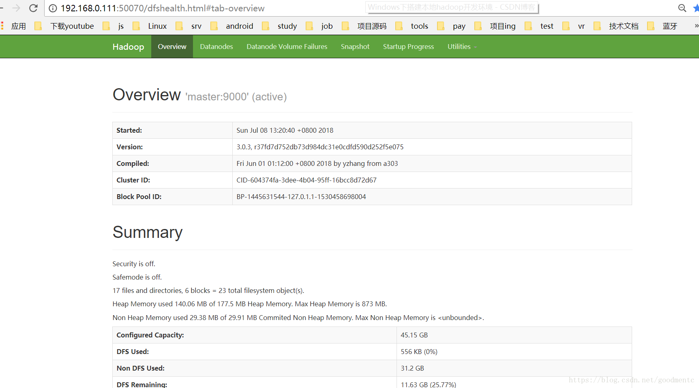This screenshot has width=699, height=388.
Task: Click the 'Heap Memory used 140.06 MB' line
Action: (x=250, y=304)
